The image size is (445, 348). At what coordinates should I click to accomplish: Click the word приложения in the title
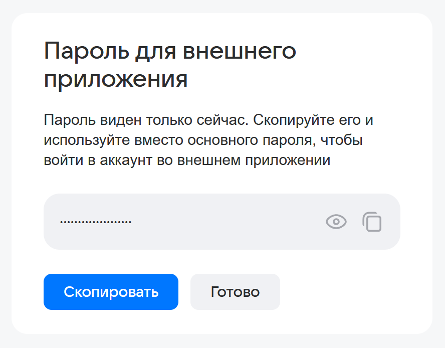tap(116, 80)
